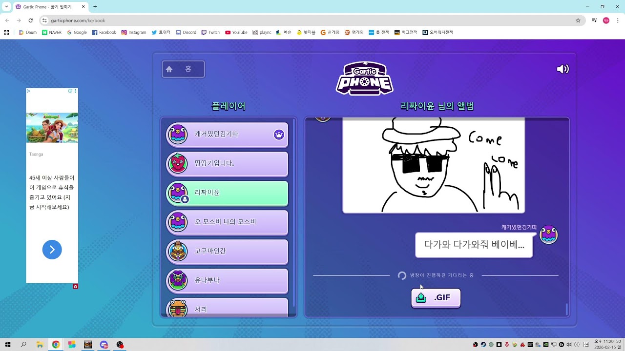View site information icon in the address bar
The height and width of the screenshot is (351, 625).
[x=44, y=20]
